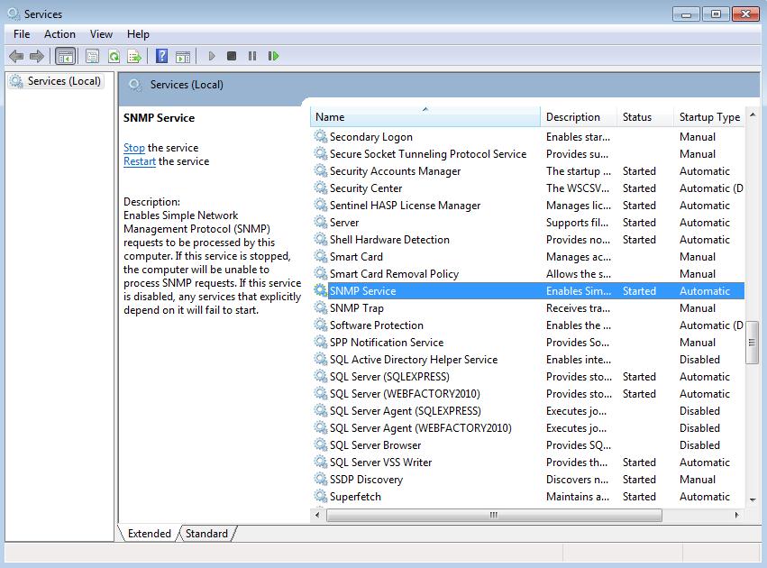767x568 pixels.
Task: Click the Restart Service toolbar icon
Action: [x=273, y=56]
